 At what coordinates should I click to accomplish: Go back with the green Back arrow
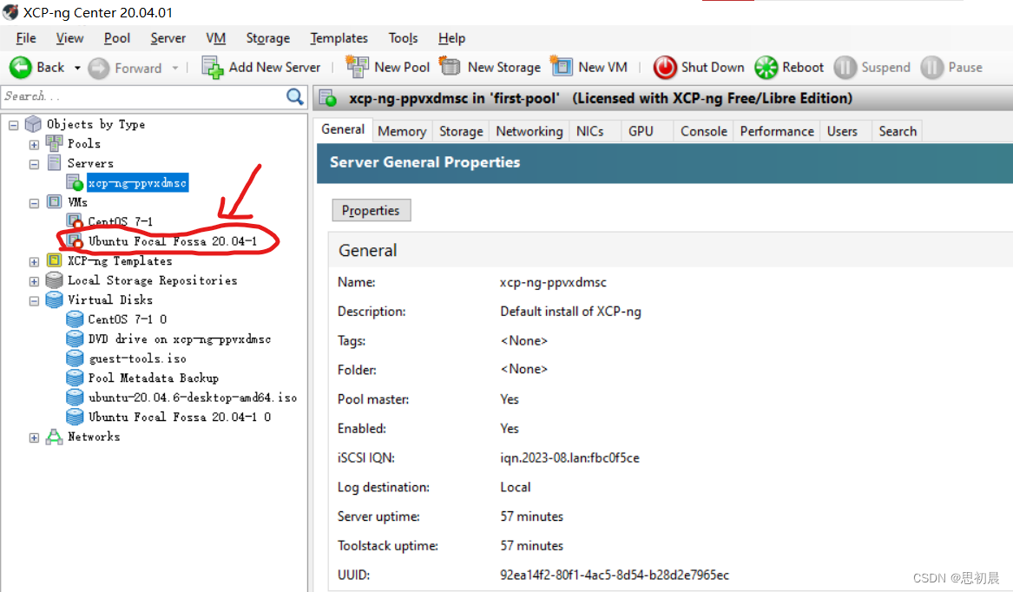(x=21, y=67)
